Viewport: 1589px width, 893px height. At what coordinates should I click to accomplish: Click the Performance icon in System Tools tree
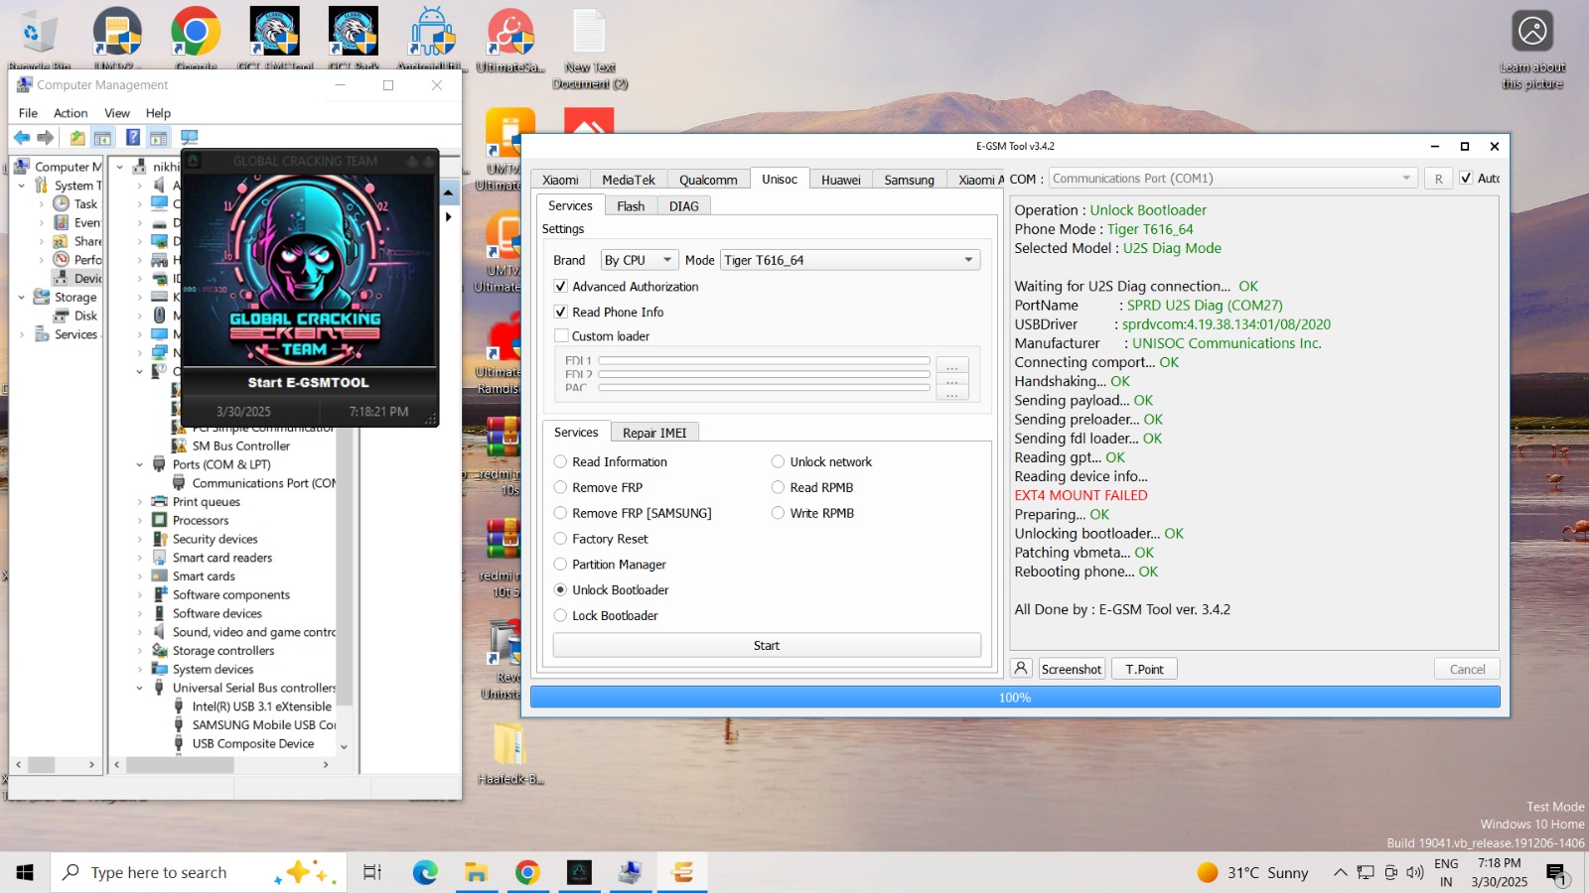pos(61,259)
